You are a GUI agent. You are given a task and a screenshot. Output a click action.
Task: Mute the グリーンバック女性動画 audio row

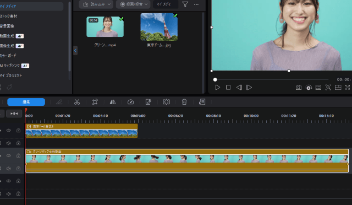point(9,168)
